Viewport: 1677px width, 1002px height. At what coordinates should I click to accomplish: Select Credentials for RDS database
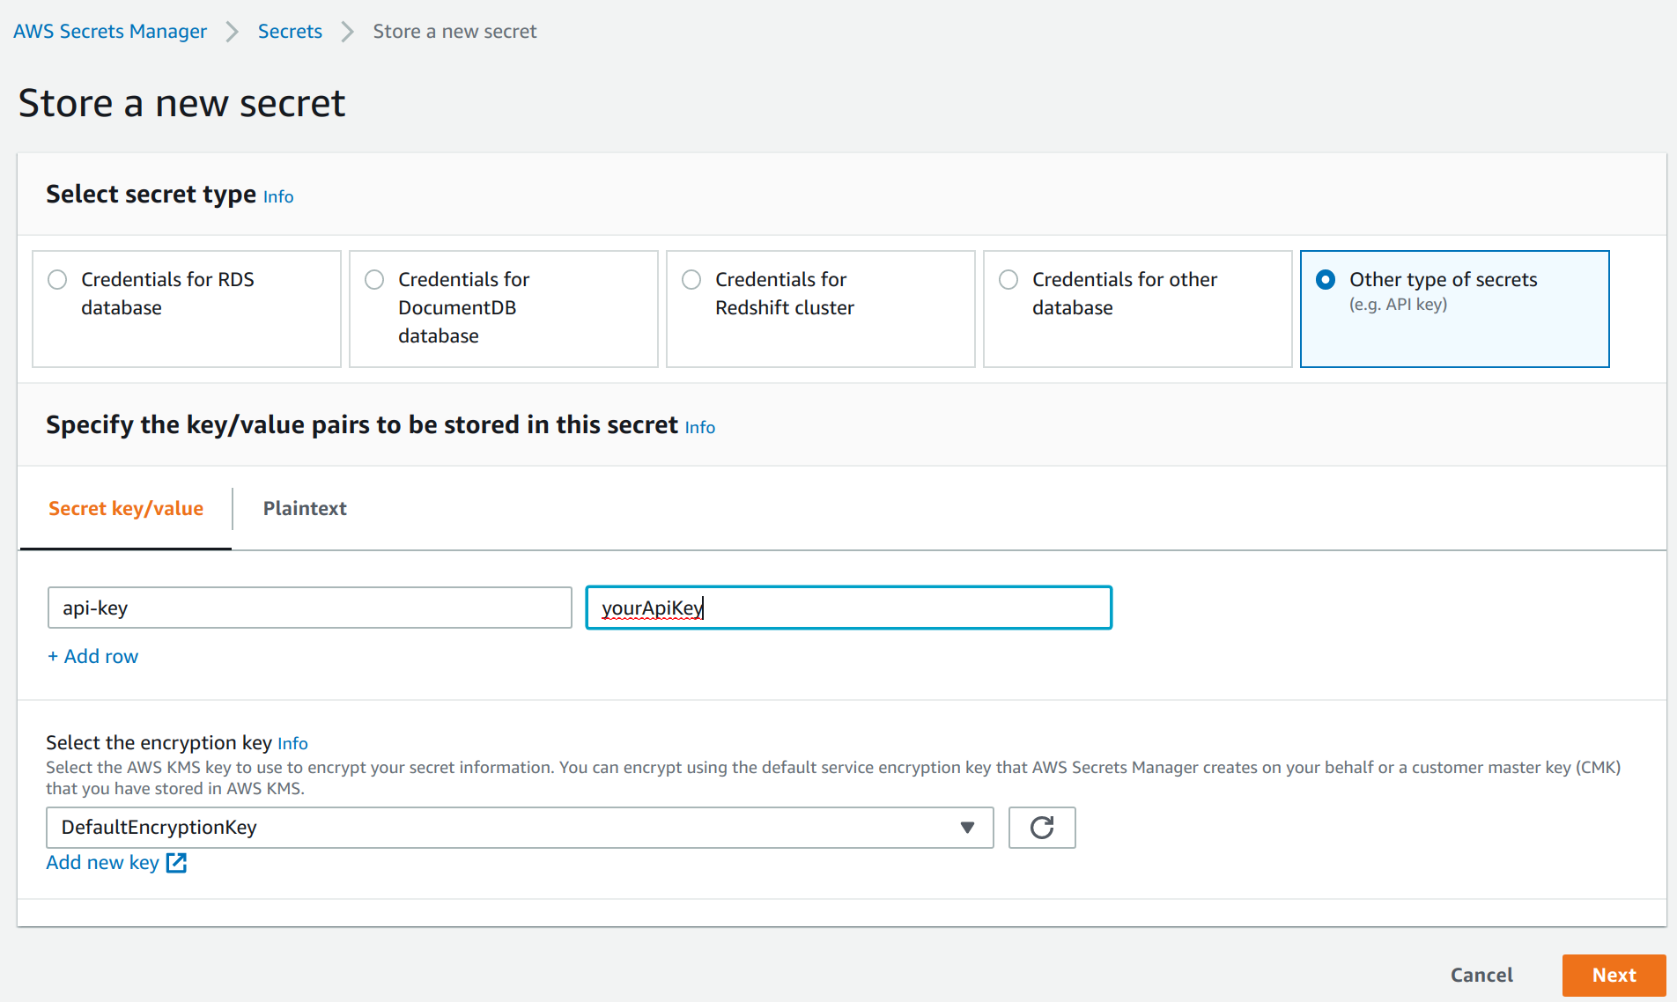coord(56,279)
